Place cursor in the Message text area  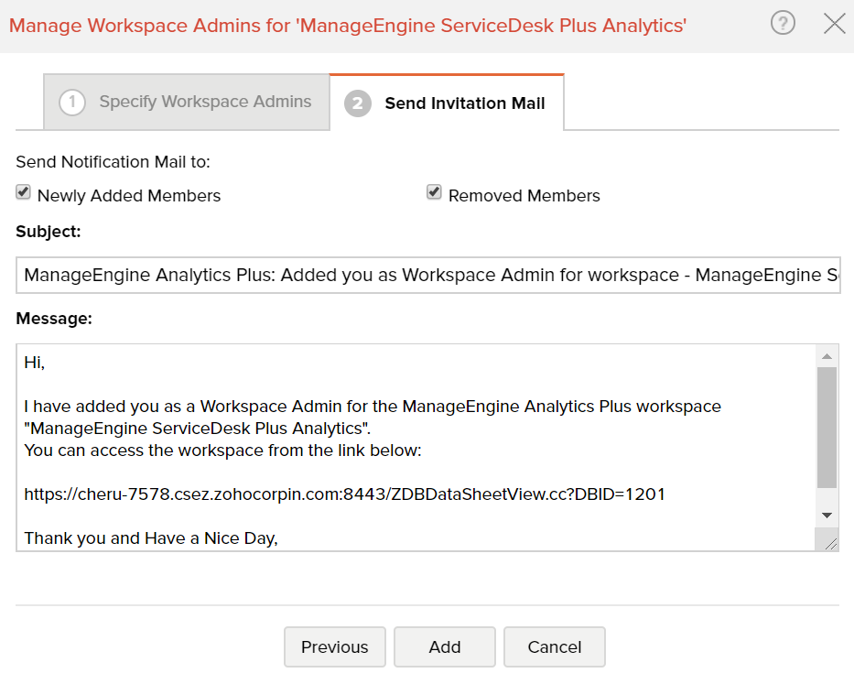coord(416,448)
